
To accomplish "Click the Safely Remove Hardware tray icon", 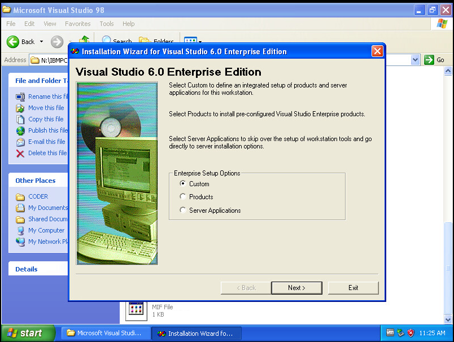I will [x=400, y=333].
